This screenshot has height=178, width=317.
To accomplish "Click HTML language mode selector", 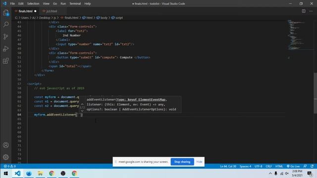I will [279, 166].
